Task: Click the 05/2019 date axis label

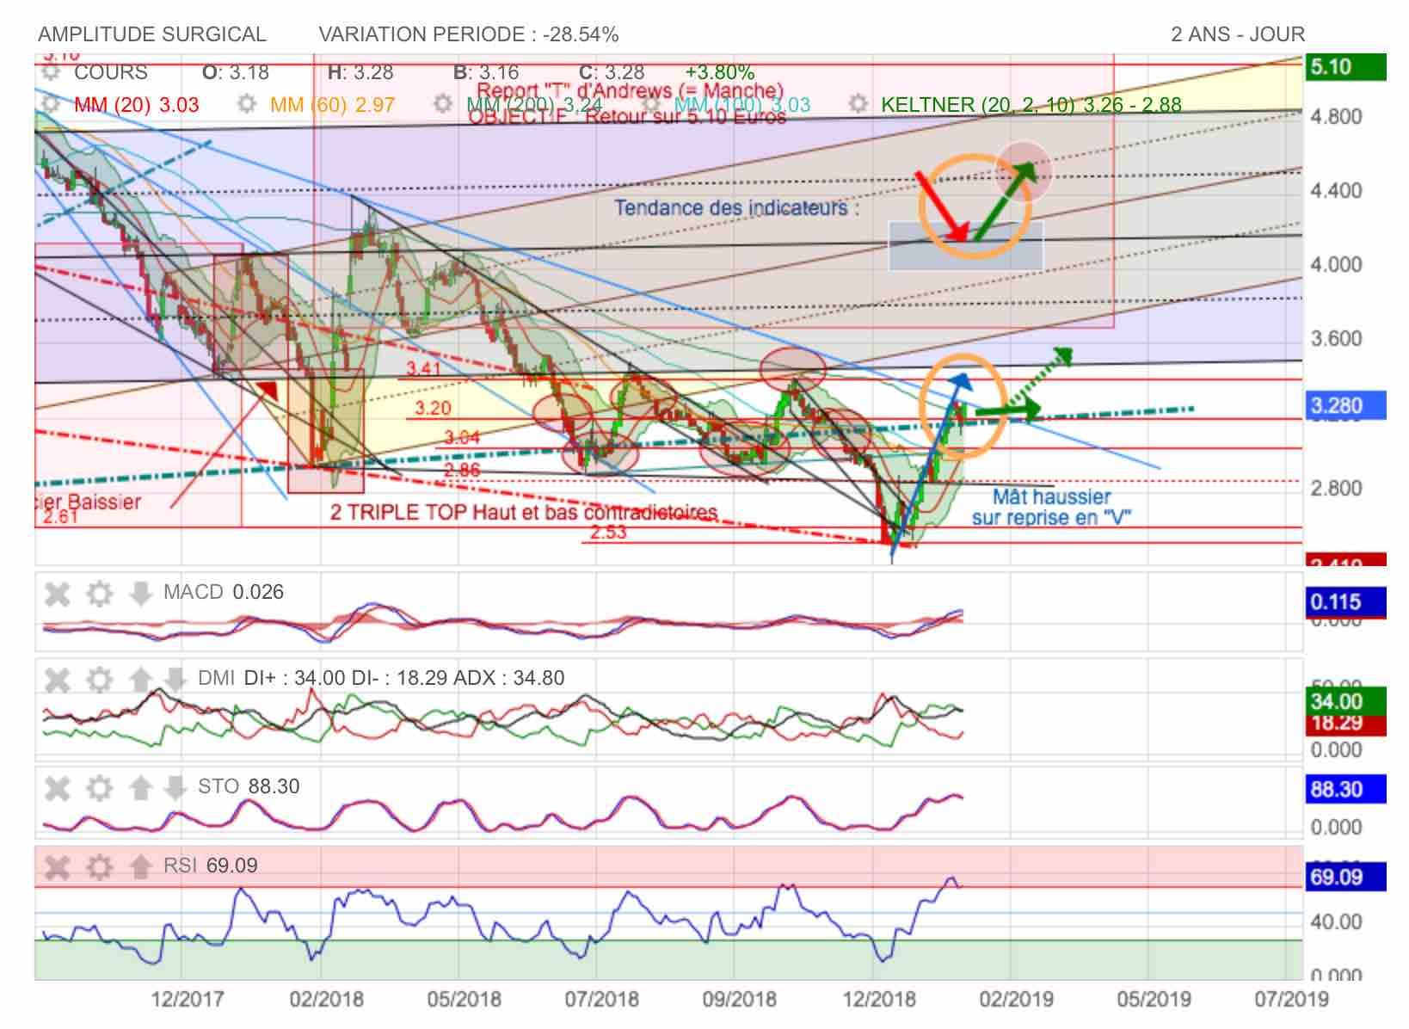Action: point(1154,1000)
